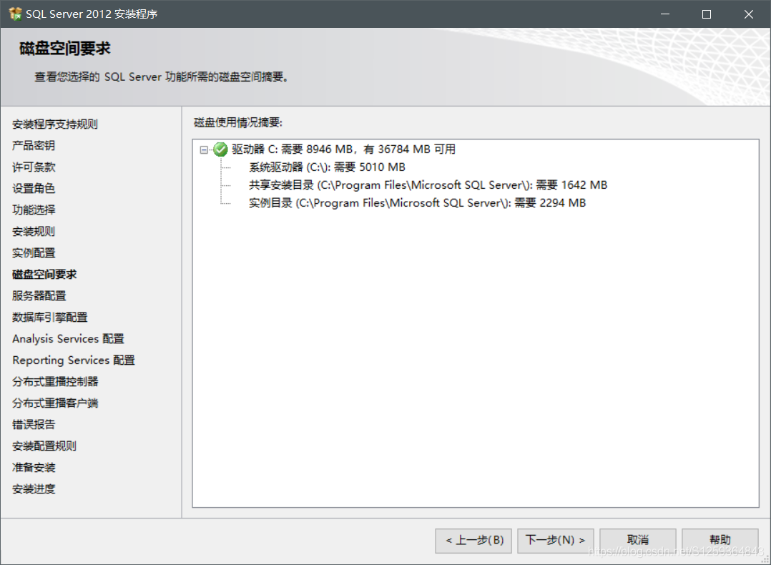Screen dimensions: 771x565
Task: Click the SQL Server installer title bar icon
Action: click(15, 14)
